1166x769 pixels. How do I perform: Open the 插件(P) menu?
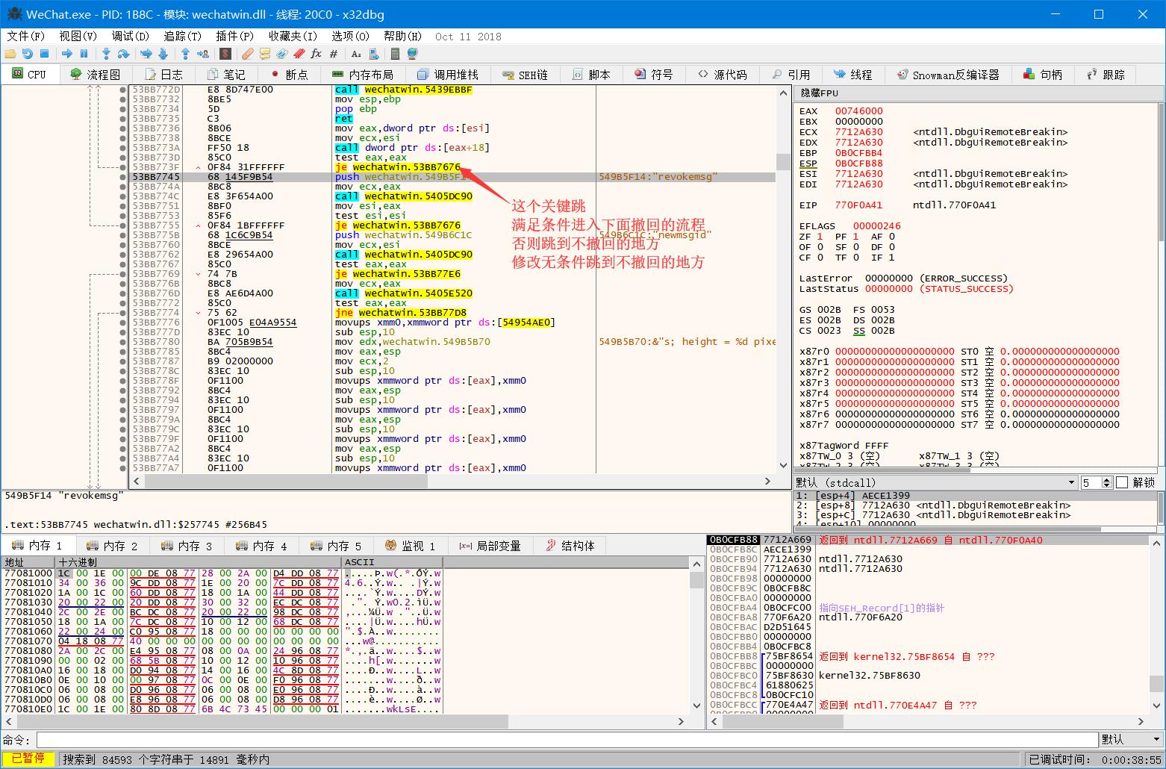(x=234, y=36)
